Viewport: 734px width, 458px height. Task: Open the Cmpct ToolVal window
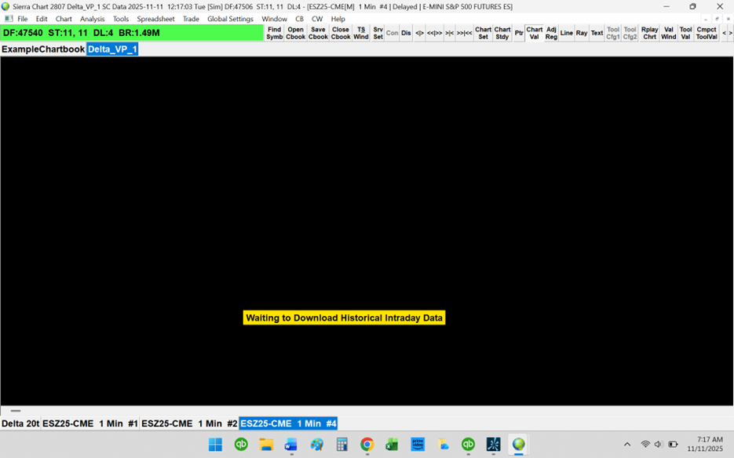pyautogui.click(x=707, y=33)
